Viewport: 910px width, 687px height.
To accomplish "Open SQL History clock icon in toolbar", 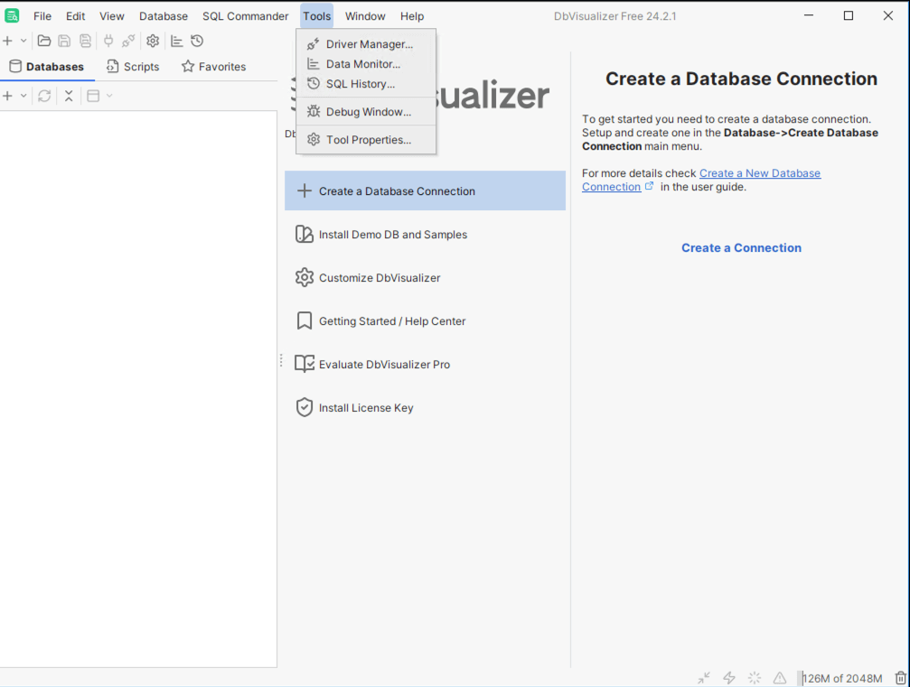I will [x=197, y=41].
